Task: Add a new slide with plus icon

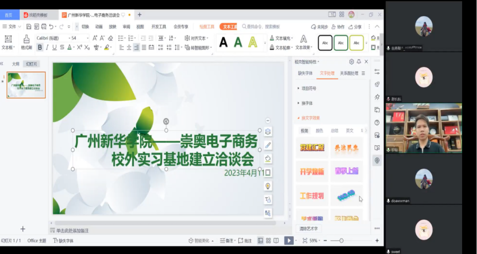Action: [x=23, y=229]
